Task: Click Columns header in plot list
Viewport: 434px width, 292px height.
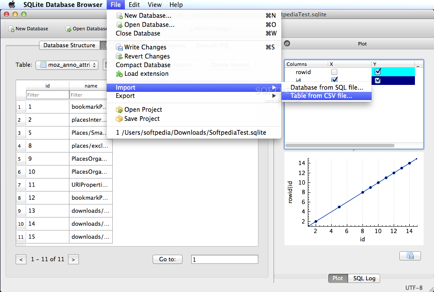Action: pyautogui.click(x=306, y=64)
